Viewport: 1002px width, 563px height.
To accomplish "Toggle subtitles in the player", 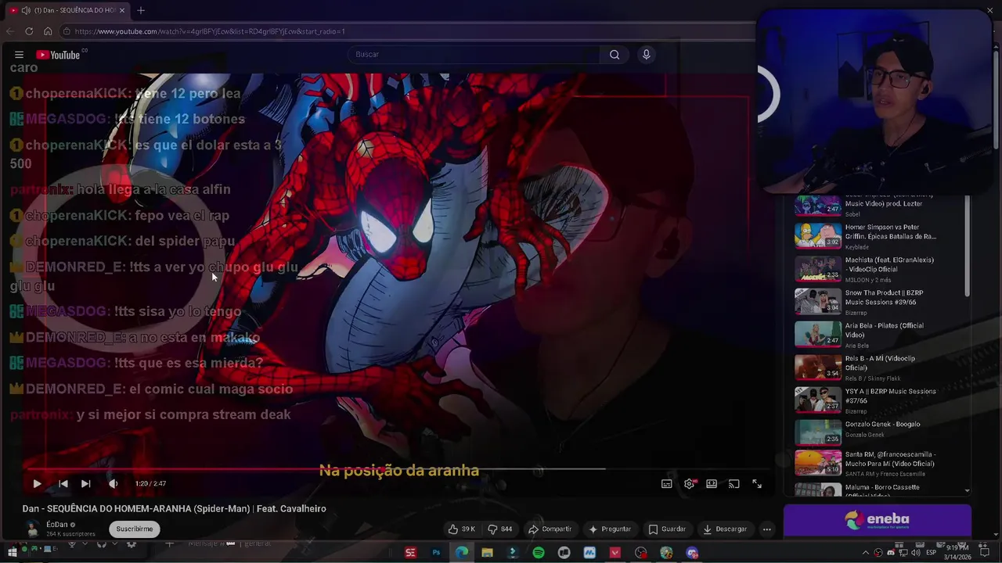I will click(667, 484).
